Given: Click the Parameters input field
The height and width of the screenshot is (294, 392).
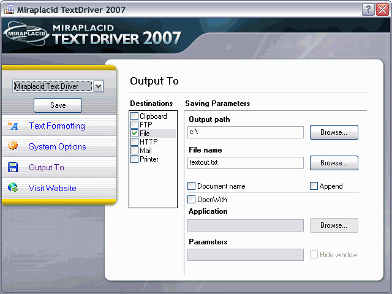Looking at the screenshot, I should pyautogui.click(x=246, y=255).
